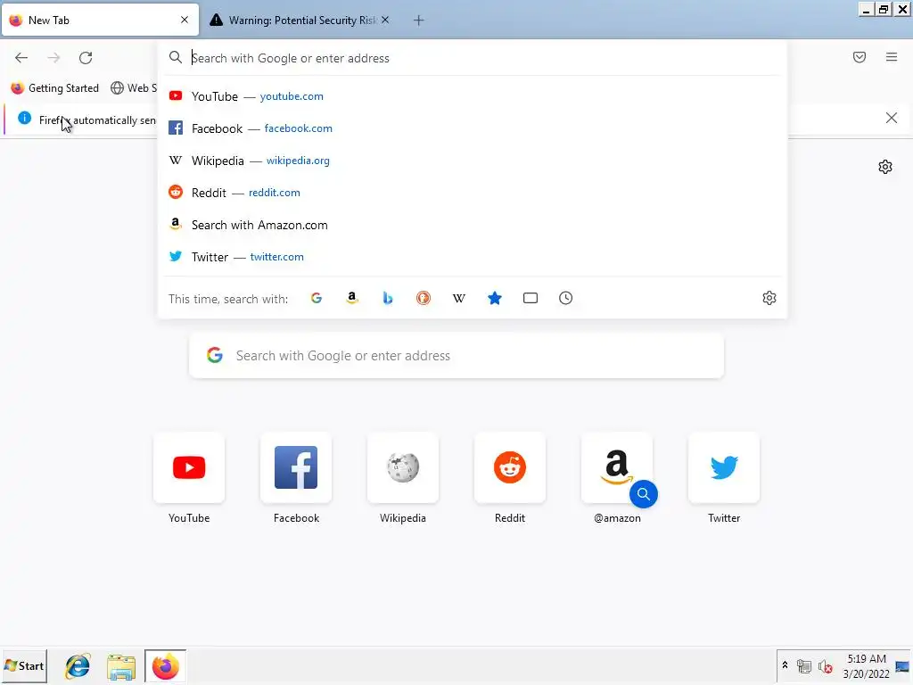
Task: Open Windows Explorer from taskbar
Action: [121, 666]
